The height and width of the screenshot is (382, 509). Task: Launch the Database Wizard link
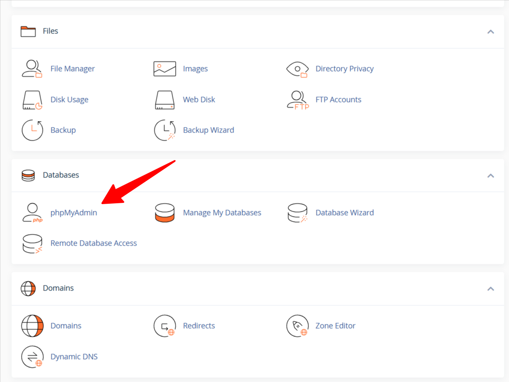344,213
